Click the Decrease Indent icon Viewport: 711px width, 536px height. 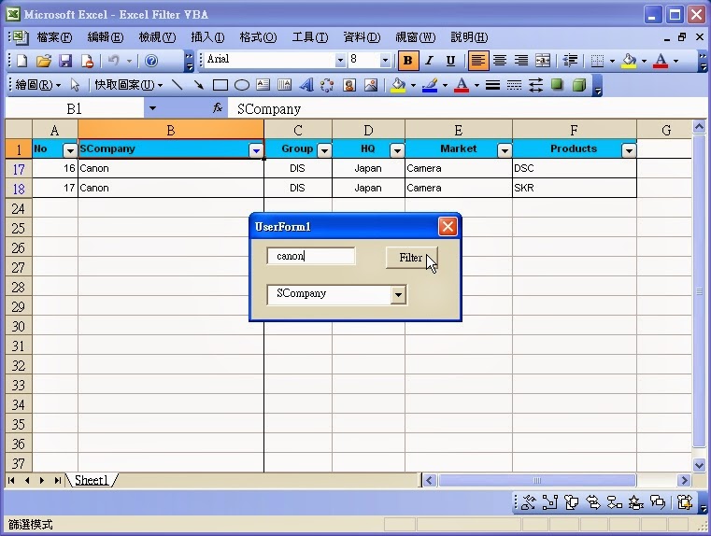coord(570,61)
